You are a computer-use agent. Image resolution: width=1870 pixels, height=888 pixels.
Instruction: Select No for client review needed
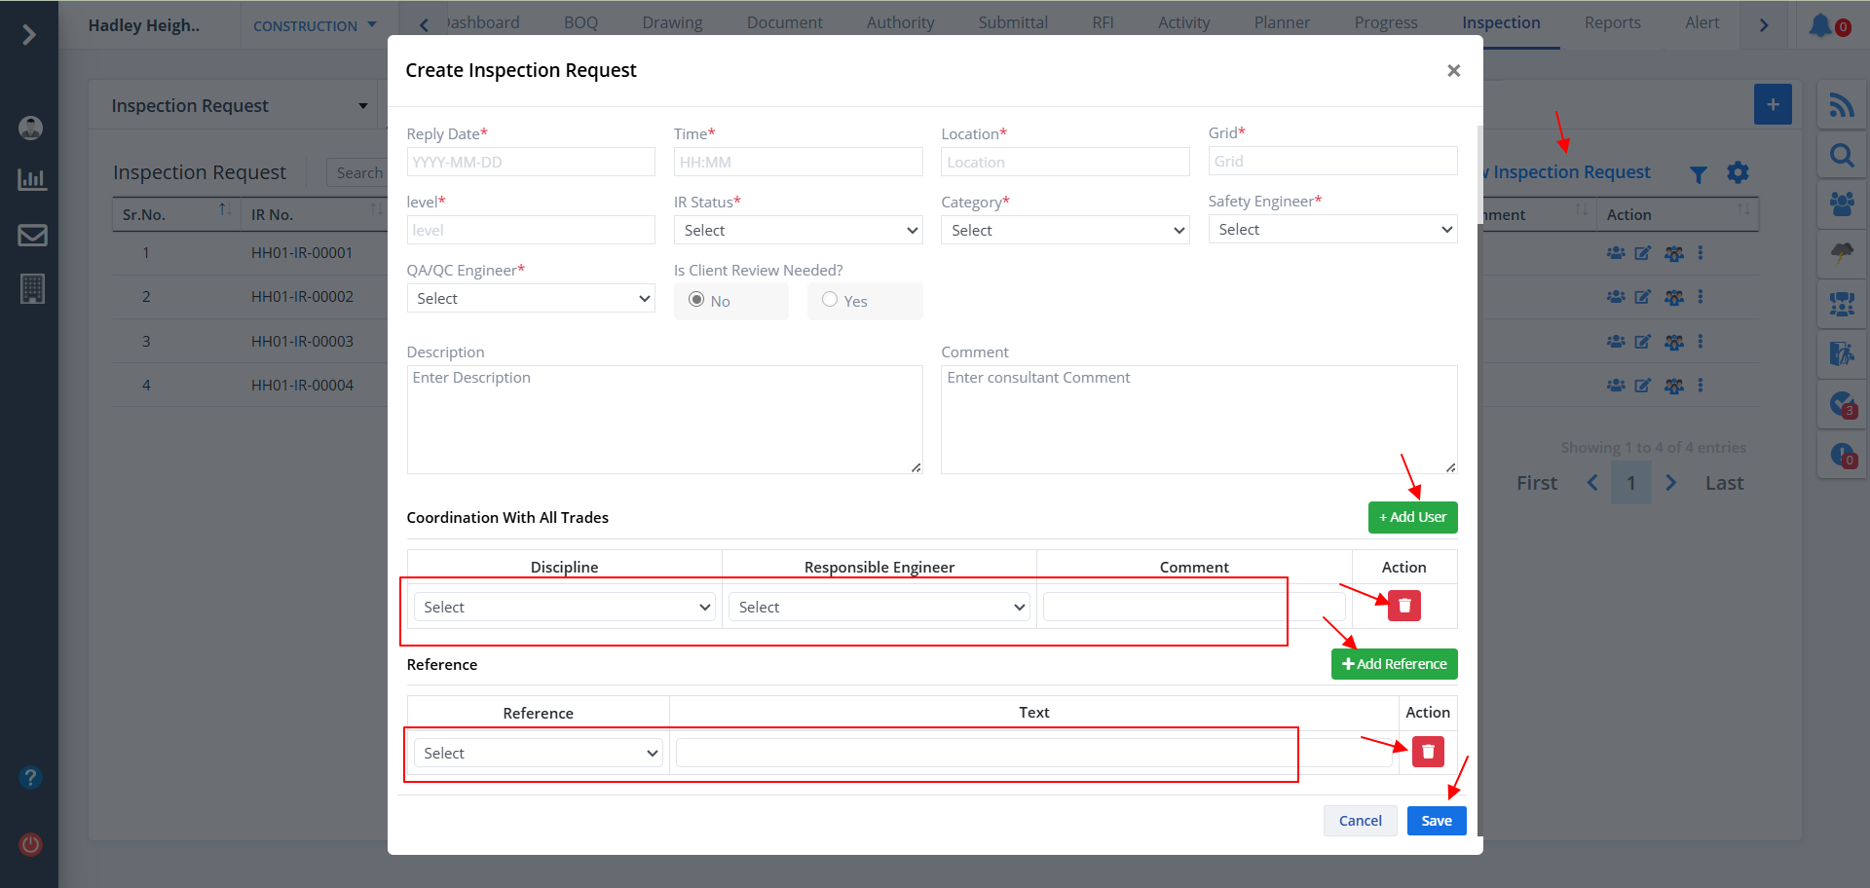(696, 300)
